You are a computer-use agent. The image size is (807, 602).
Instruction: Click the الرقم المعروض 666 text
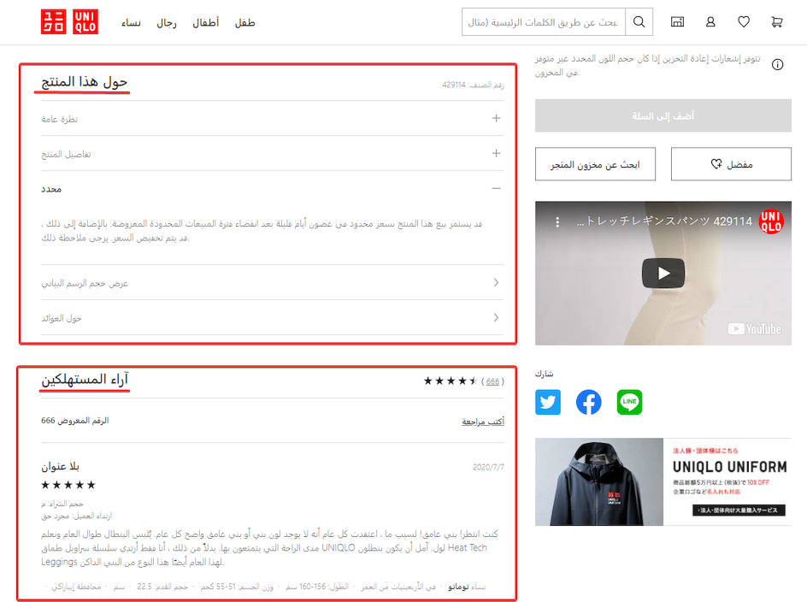pos(75,421)
